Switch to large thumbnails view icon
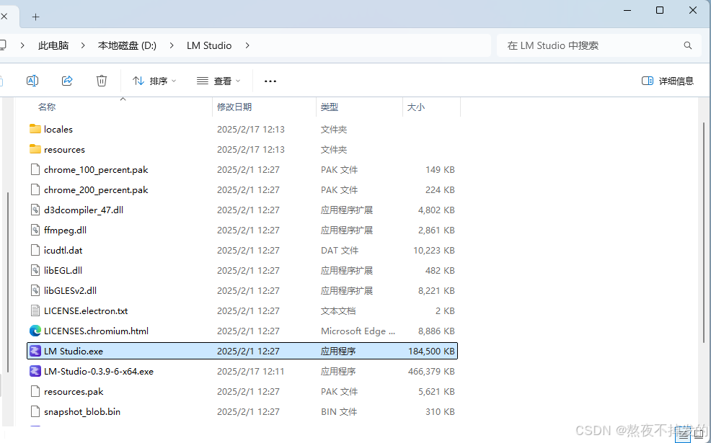The height and width of the screenshot is (443, 711). (x=699, y=434)
